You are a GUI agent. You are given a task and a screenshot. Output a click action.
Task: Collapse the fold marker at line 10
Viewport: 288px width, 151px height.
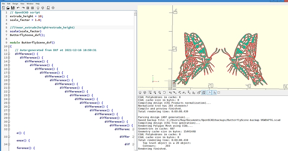pyautogui.click(x=8, y=46)
